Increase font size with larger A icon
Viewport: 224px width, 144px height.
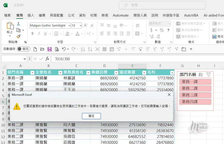[x=86, y=25]
